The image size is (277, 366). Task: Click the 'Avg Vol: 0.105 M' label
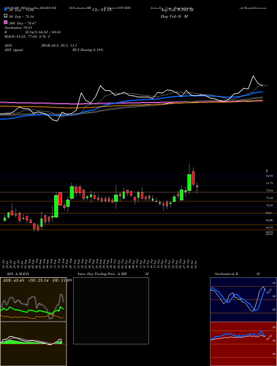point(177,10)
